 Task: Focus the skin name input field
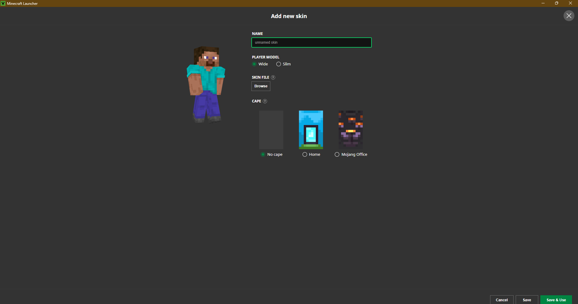[x=311, y=42]
